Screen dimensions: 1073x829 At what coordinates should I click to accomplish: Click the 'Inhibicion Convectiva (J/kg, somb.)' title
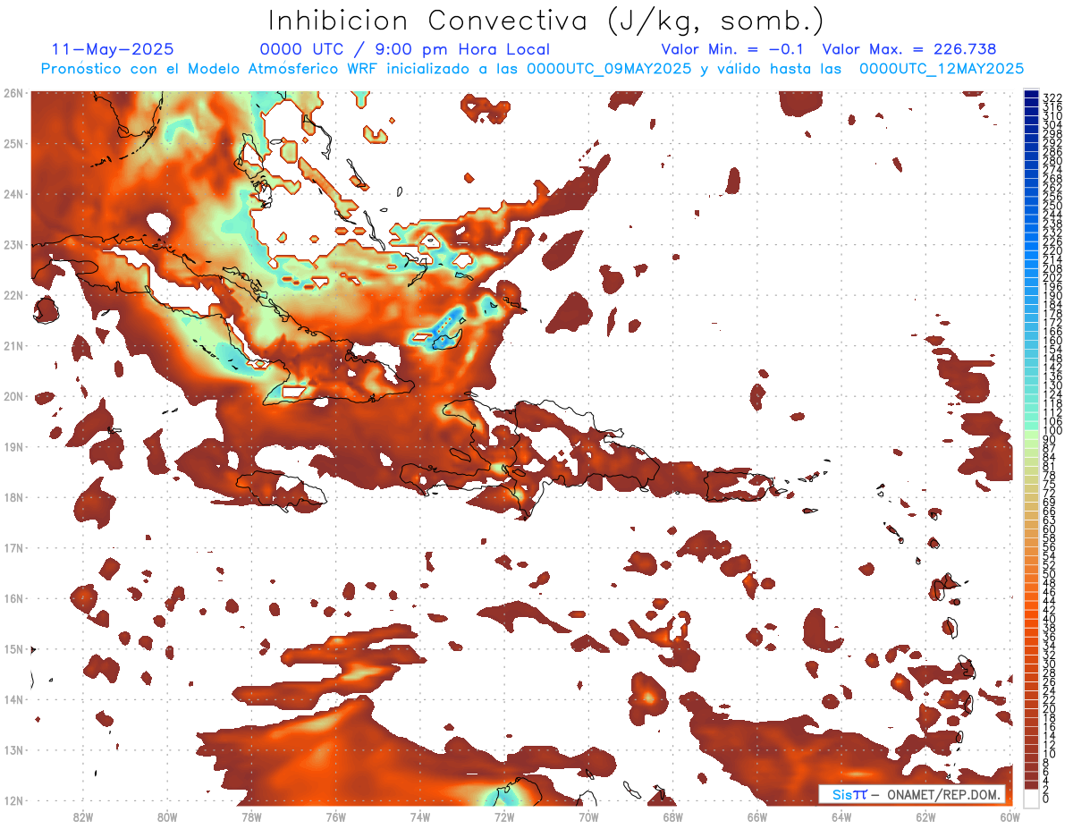pos(546,21)
